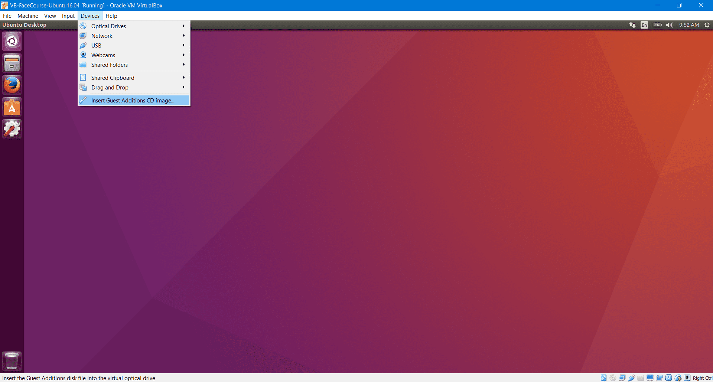
Task: Click the 9:52 AM clock
Action: tap(689, 25)
